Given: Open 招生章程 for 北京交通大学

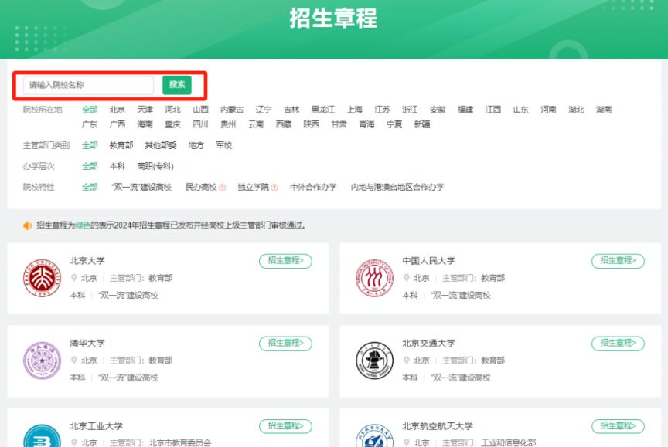Looking at the screenshot, I should point(618,344).
